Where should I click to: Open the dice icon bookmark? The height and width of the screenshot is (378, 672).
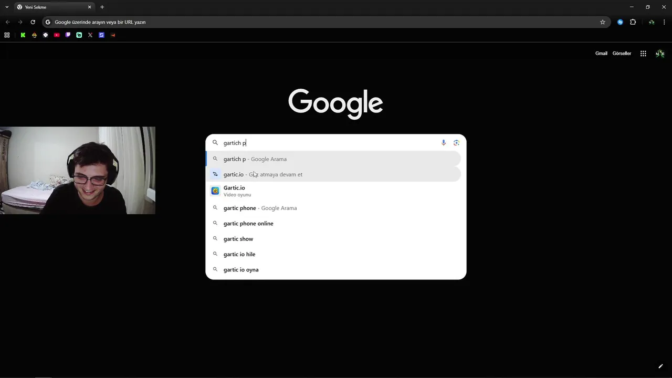coord(46,35)
